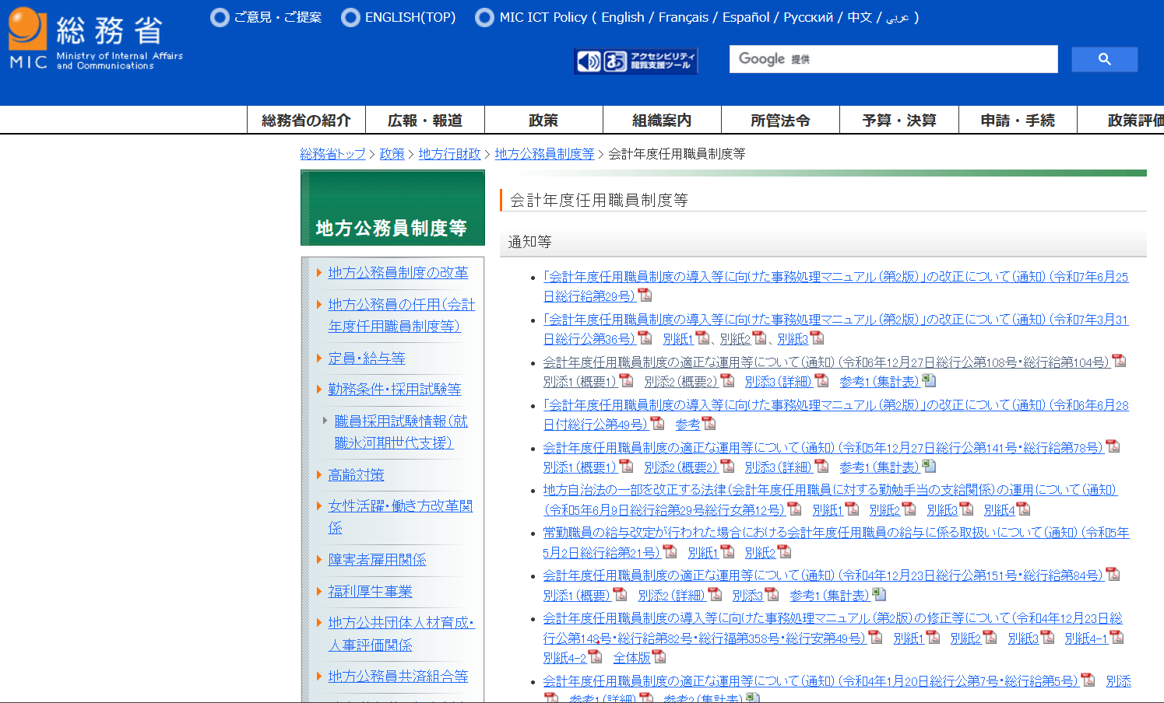Click PDF icon after 総行公第7号・総行給第5号
This screenshot has height=703, width=1164.
click(x=1088, y=680)
